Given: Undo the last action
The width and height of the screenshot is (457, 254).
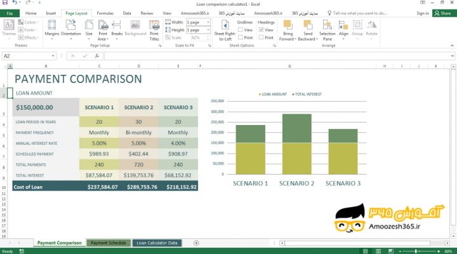Looking at the screenshot, I should tap(15, 3).
